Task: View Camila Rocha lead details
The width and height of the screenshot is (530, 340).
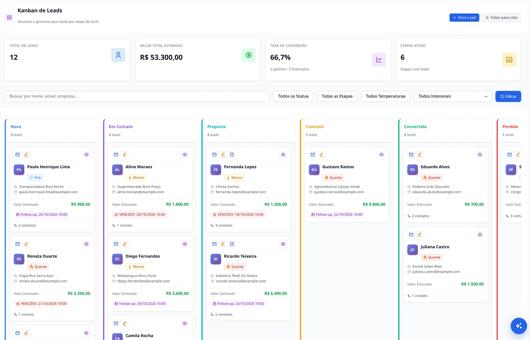Action: point(185,323)
